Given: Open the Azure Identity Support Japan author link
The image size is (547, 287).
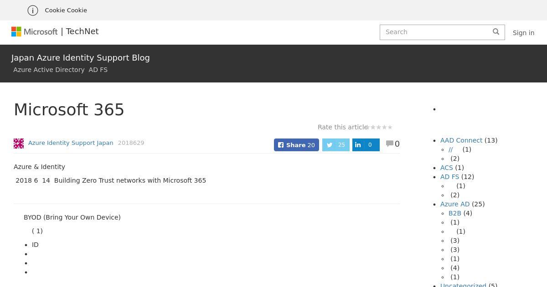Looking at the screenshot, I should [x=71, y=143].
